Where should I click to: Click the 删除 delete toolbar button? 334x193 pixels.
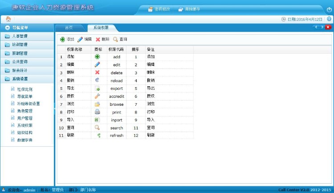click(x=102, y=39)
